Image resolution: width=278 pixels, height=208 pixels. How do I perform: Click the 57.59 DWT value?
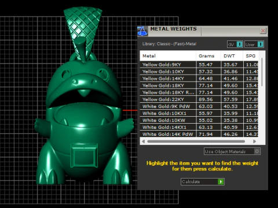coord(231,99)
